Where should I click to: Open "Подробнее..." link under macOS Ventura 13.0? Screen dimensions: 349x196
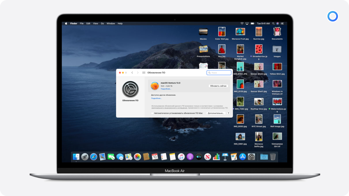pyautogui.click(x=166, y=89)
